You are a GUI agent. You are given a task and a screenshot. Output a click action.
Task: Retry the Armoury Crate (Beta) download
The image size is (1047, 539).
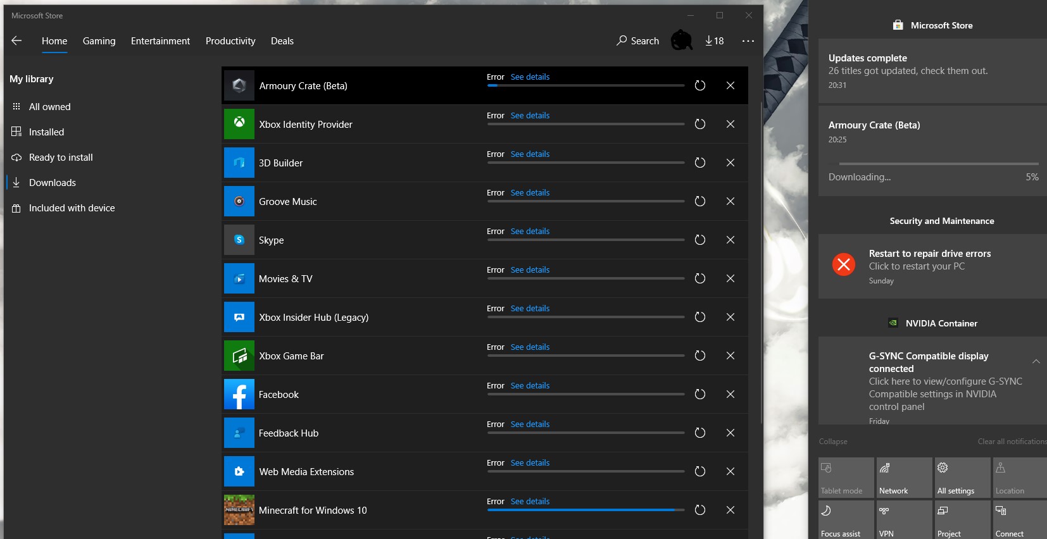[699, 85]
